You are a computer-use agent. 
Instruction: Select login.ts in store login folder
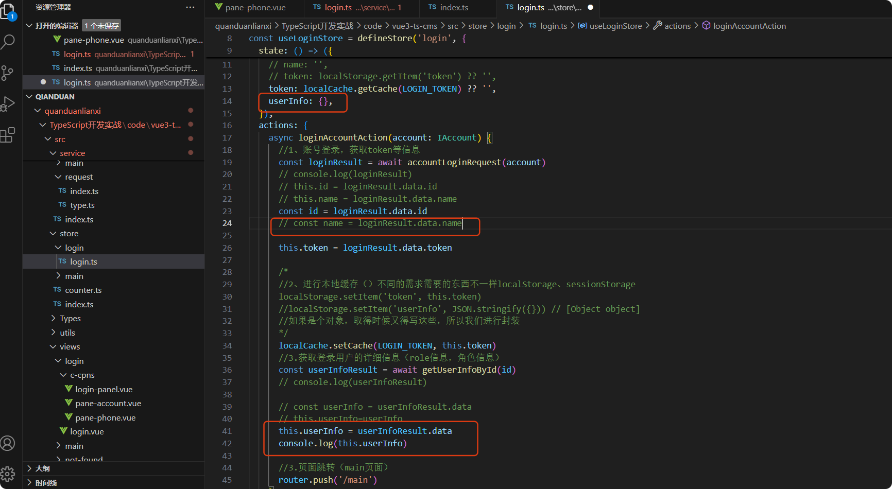pos(113,261)
